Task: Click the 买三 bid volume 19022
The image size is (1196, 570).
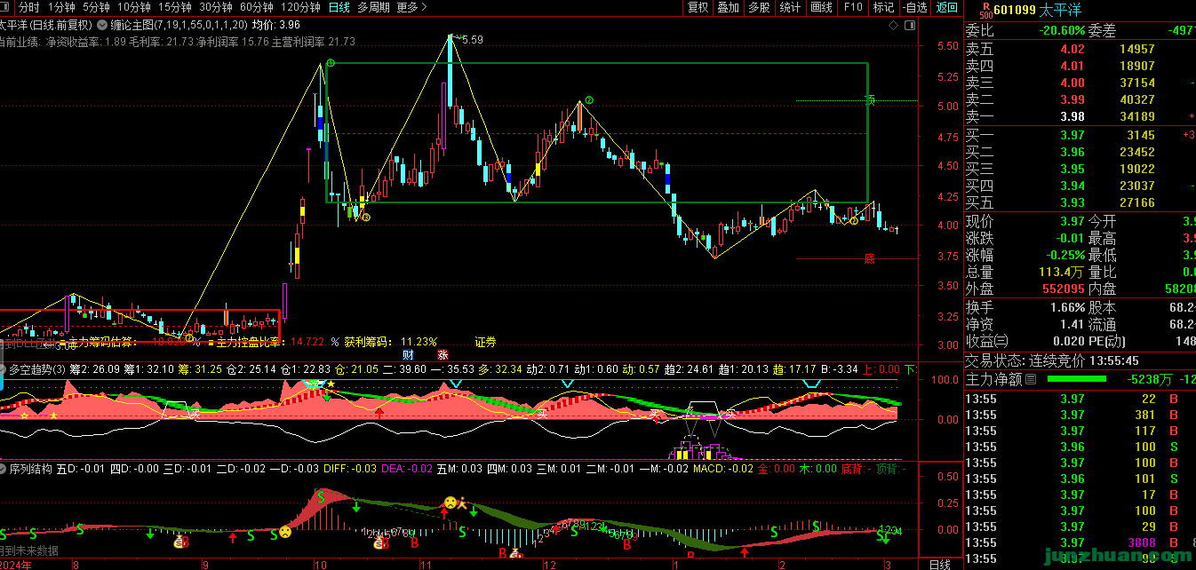Action: [x=1137, y=169]
